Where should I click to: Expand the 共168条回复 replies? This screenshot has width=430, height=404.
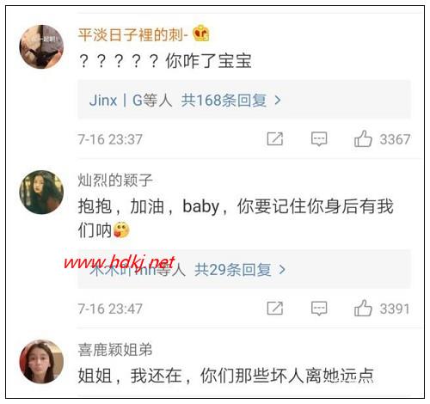[224, 101]
